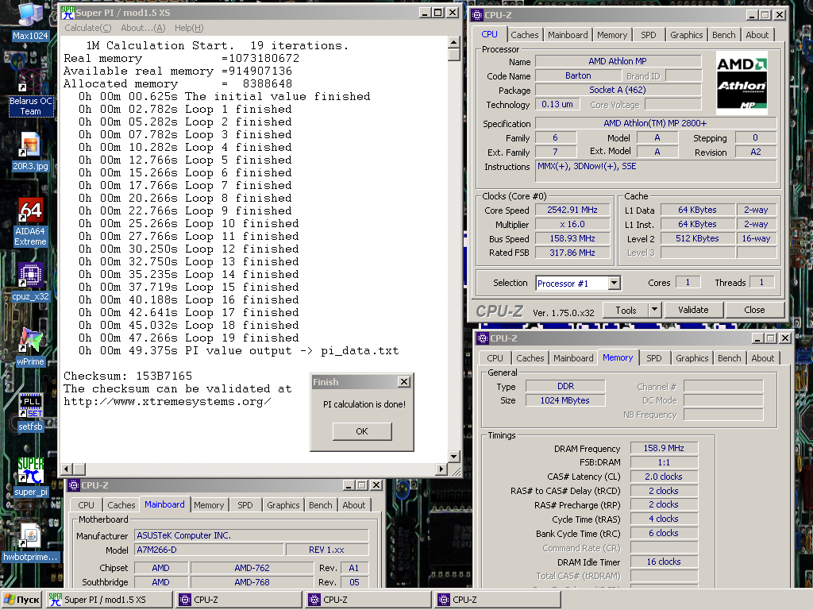This screenshot has width=813, height=610.
Task: Open Memory tab in Mainboard CPU-Z window
Action: tap(209, 504)
